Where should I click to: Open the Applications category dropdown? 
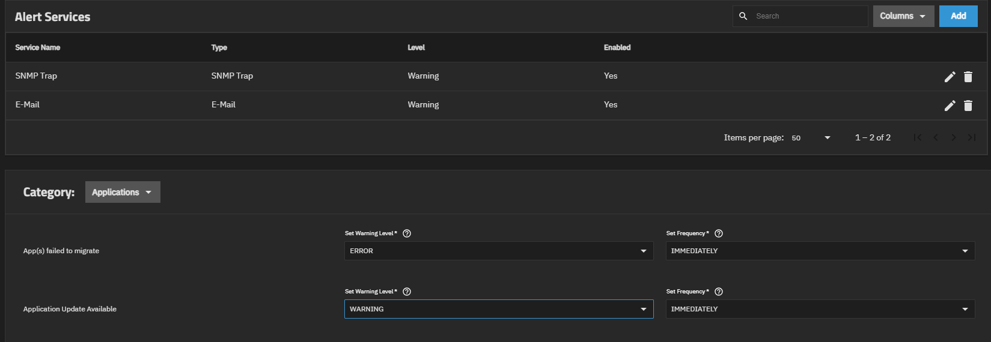[123, 192]
